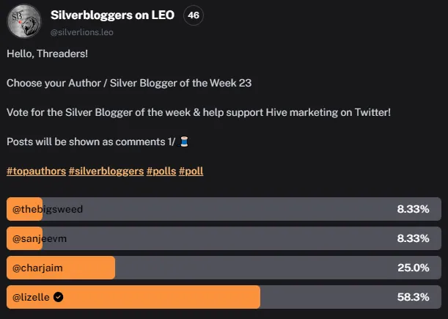The image size is (448, 319).
Task: Click the orange filled portion of @charjaim bar
Action: coord(61,268)
